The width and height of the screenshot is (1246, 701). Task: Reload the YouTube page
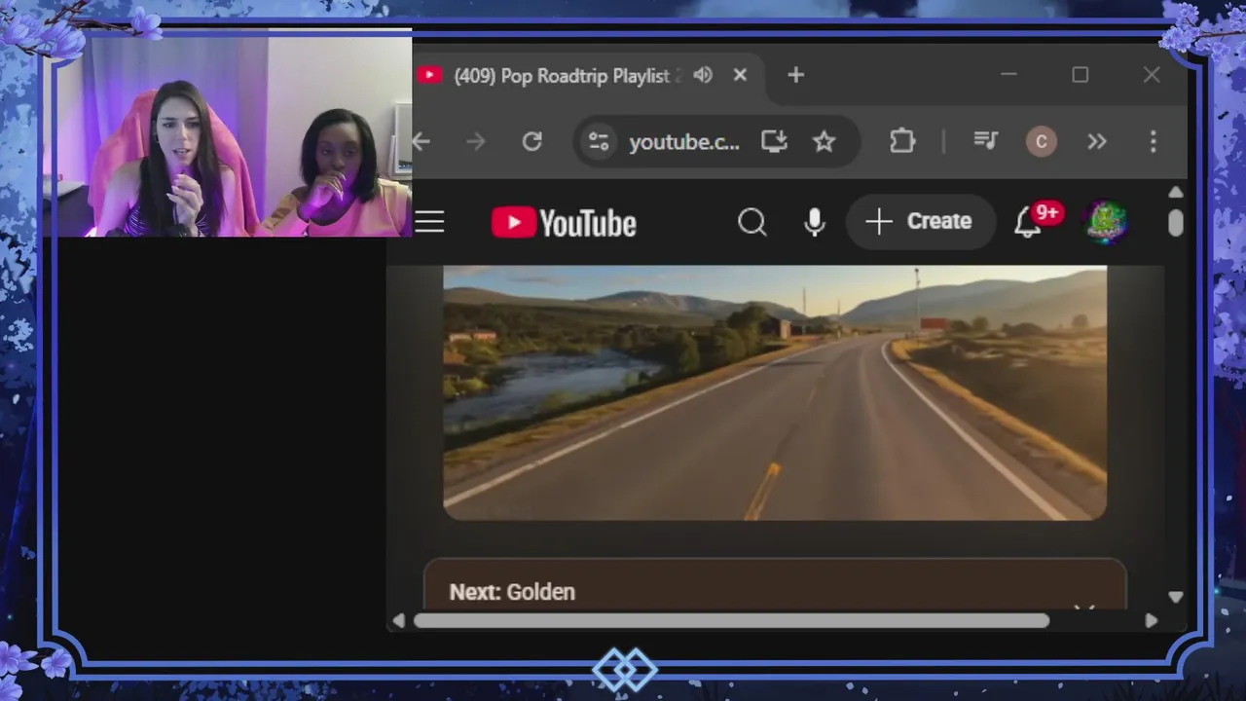(x=531, y=142)
